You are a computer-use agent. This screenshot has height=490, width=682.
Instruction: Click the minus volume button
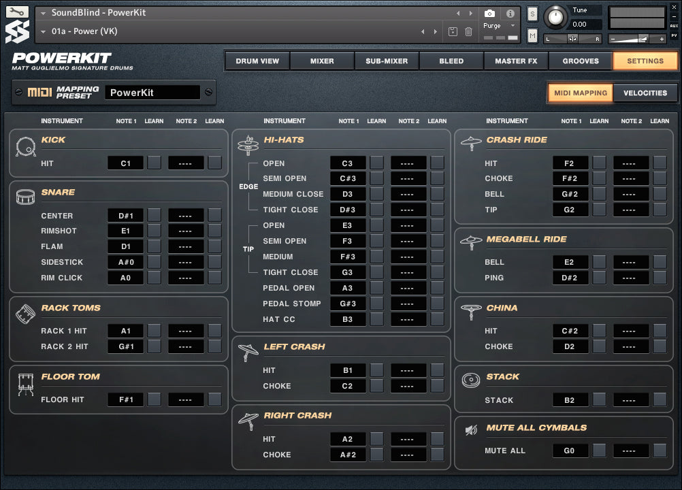[613, 39]
